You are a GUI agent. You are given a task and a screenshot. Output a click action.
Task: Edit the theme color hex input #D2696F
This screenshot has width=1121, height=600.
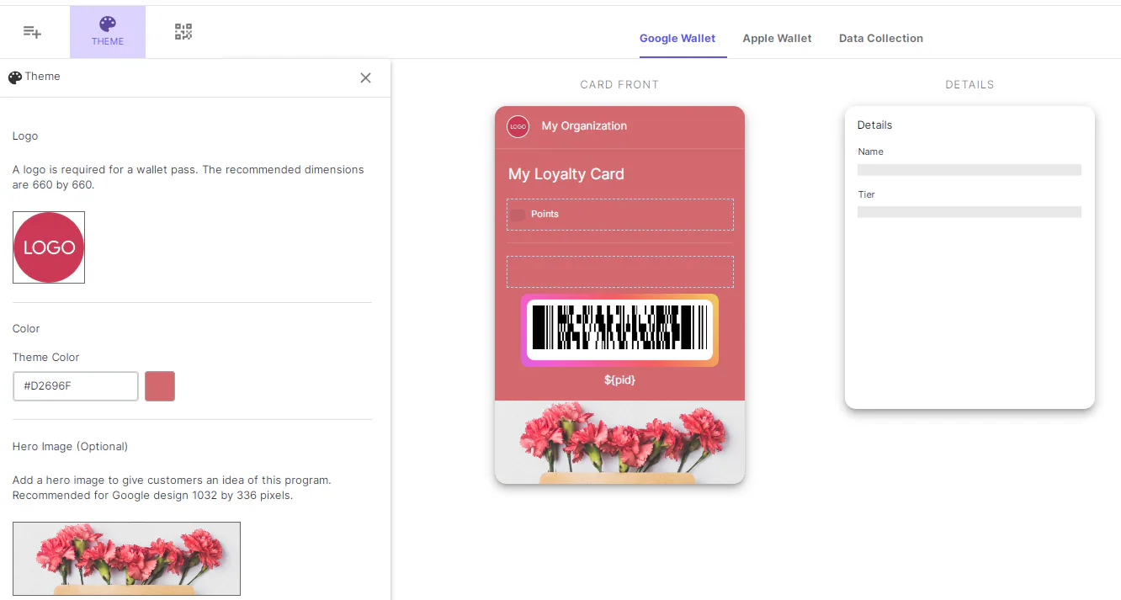click(x=76, y=386)
